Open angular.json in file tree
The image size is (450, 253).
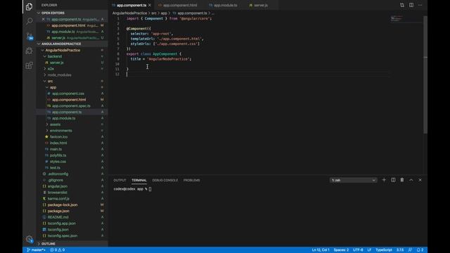click(x=58, y=186)
